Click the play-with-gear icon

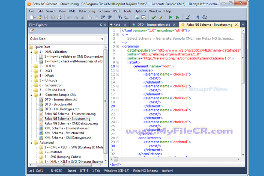(177, 17)
